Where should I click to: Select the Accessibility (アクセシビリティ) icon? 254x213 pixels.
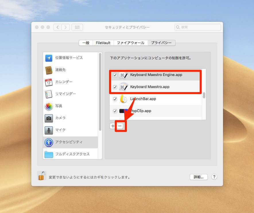coord(49,142)
